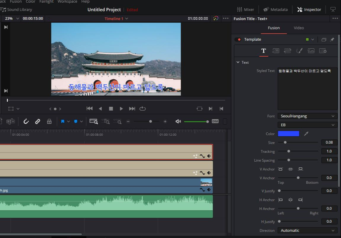Open the Fusion menu
341x238 pixels.
pyautogui.click(x=16, y=1)
